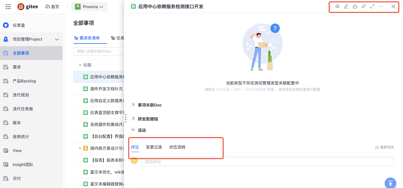Collapse the 活动 section
The image size is (403, 188).
[x=133, y=130]
